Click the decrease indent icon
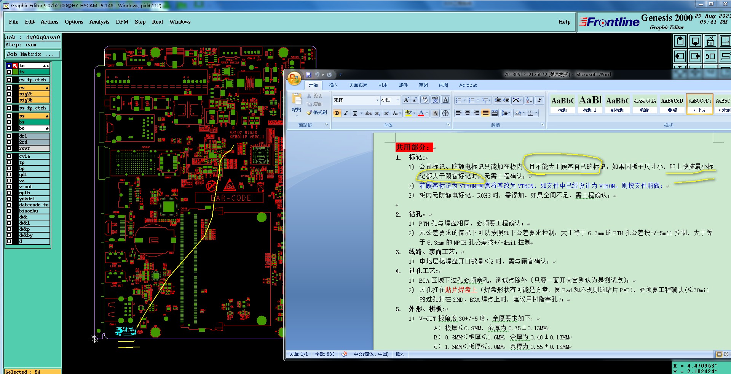The height and width of the screenshot is (374, 731). tap(498, 100)
